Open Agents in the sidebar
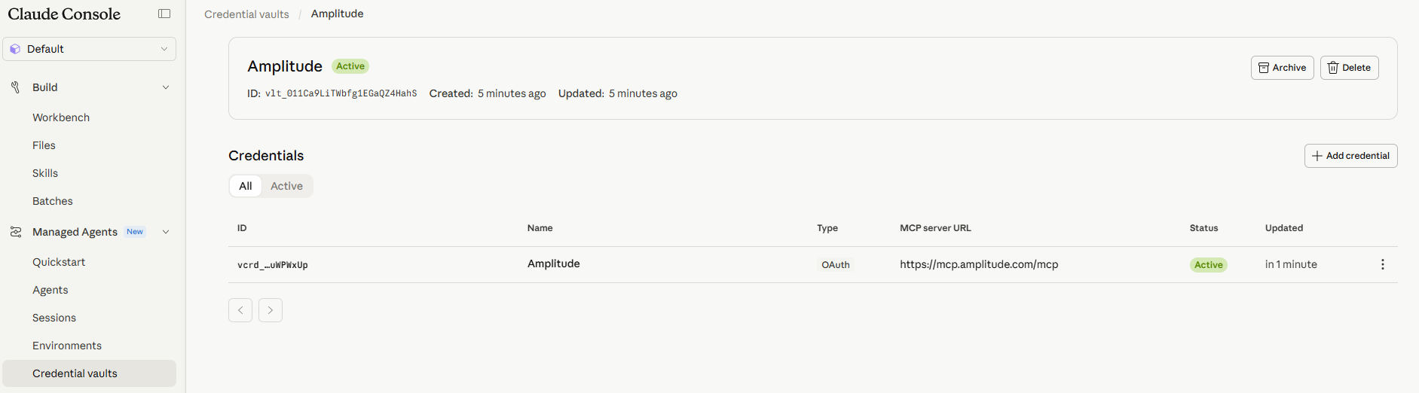 pyautogui.click(x=50, y=290)
